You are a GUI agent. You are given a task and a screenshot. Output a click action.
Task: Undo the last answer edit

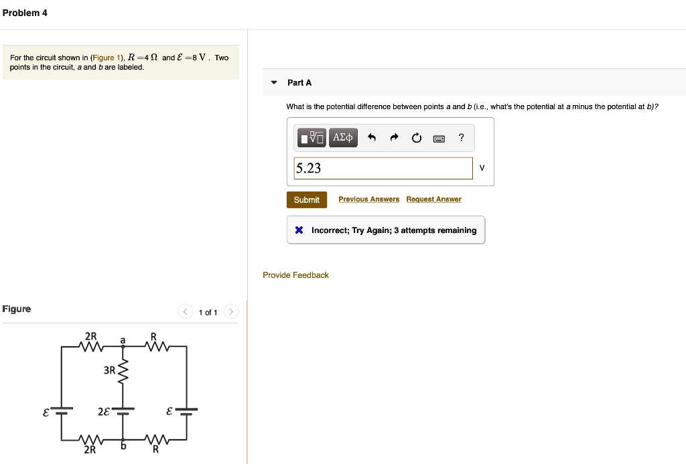click(x=372, y=137)
